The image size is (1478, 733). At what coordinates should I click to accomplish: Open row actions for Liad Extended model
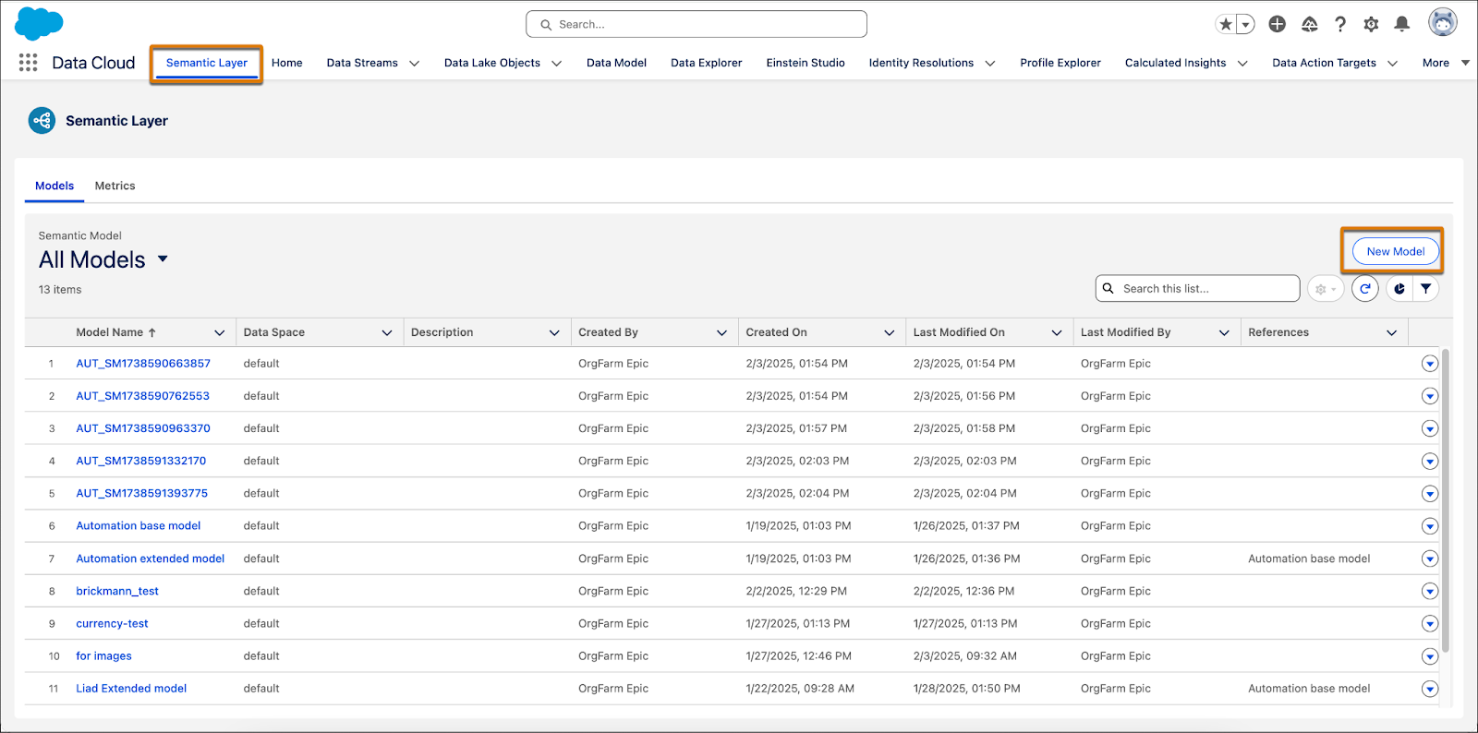(x=1430, y=689)
